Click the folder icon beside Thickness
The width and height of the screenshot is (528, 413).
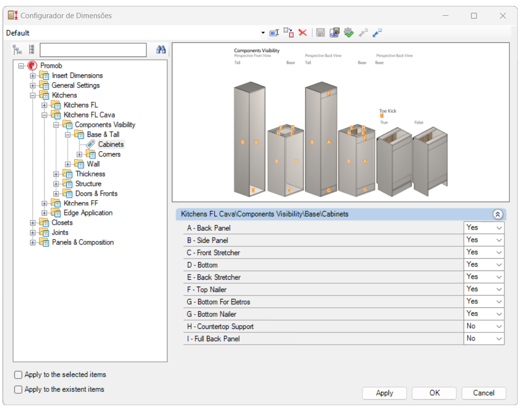(x=68, y=174)
